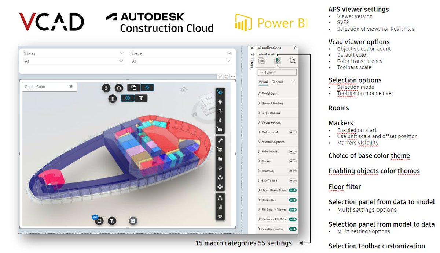Enable the Heatmap toggle
This screenshot has width=440, height=253.
click(x=293, y=171)
